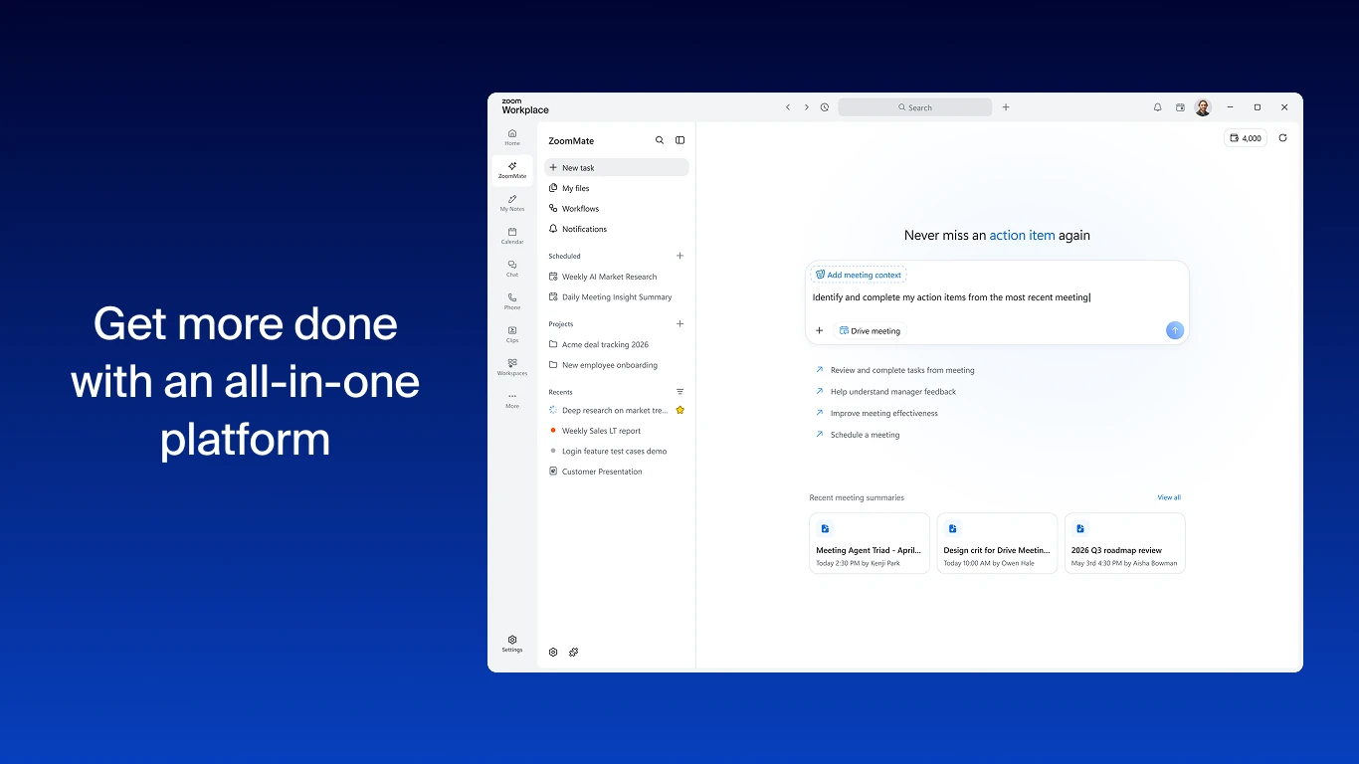Open the Phone section in the left rail
This screenshot has height=764, width=1359.
pyautogui.click(x=512, y=301)
